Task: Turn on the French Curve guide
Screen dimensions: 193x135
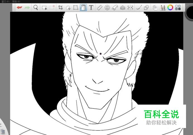Action: 115,8
